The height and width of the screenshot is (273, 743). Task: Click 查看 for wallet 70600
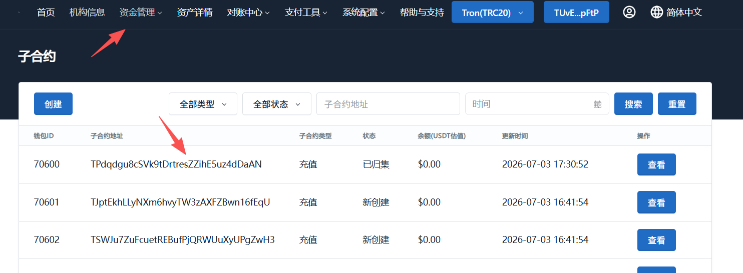tap(656, 164)
